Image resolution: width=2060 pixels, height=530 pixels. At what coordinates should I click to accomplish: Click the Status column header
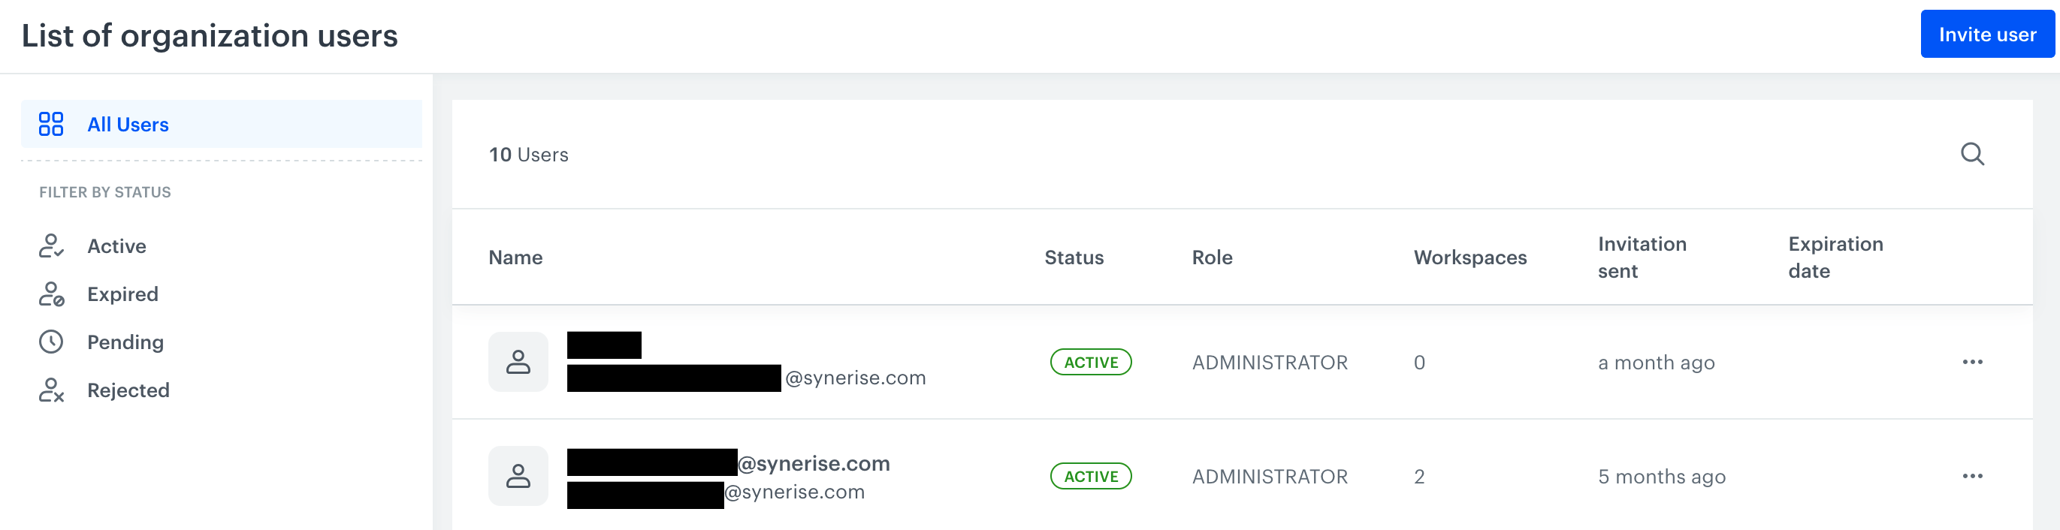(1074, 257)
